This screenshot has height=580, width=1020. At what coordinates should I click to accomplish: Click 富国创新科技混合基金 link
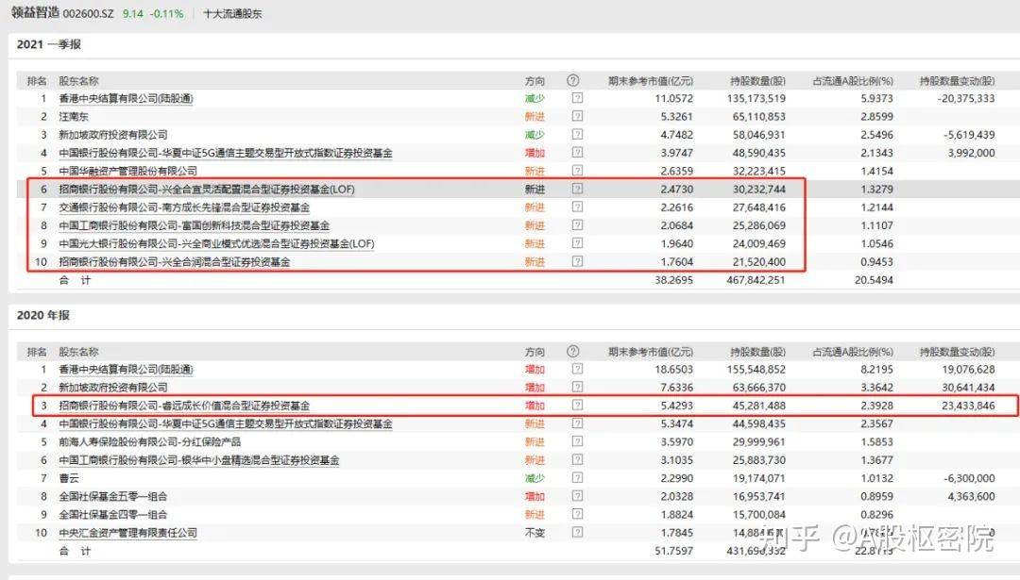point(189,225)
